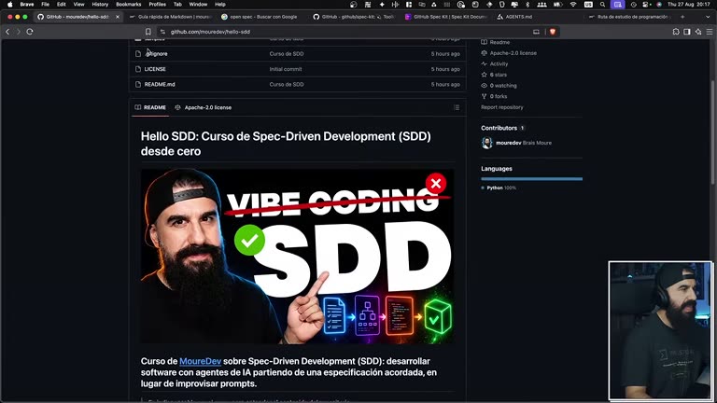Switch to Guía rápida de Markdown tab

[170, 17]
